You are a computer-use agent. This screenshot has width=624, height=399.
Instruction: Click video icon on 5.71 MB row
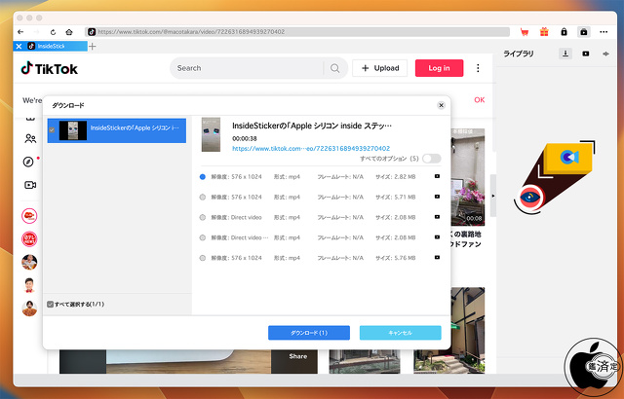437,197
